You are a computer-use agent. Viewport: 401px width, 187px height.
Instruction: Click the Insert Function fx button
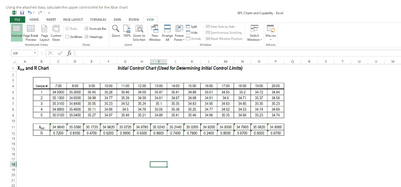tap(69, 53)
